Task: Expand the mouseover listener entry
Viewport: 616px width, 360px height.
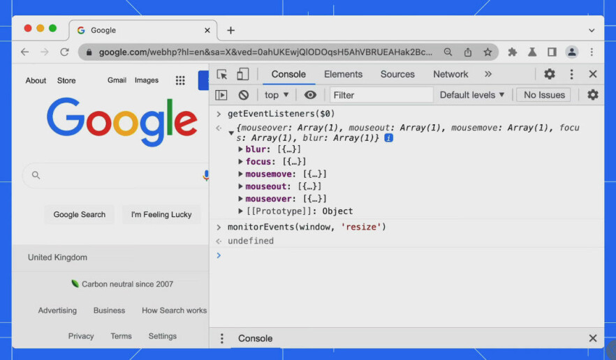Action: pyautogui.click(x=240, y=199)
